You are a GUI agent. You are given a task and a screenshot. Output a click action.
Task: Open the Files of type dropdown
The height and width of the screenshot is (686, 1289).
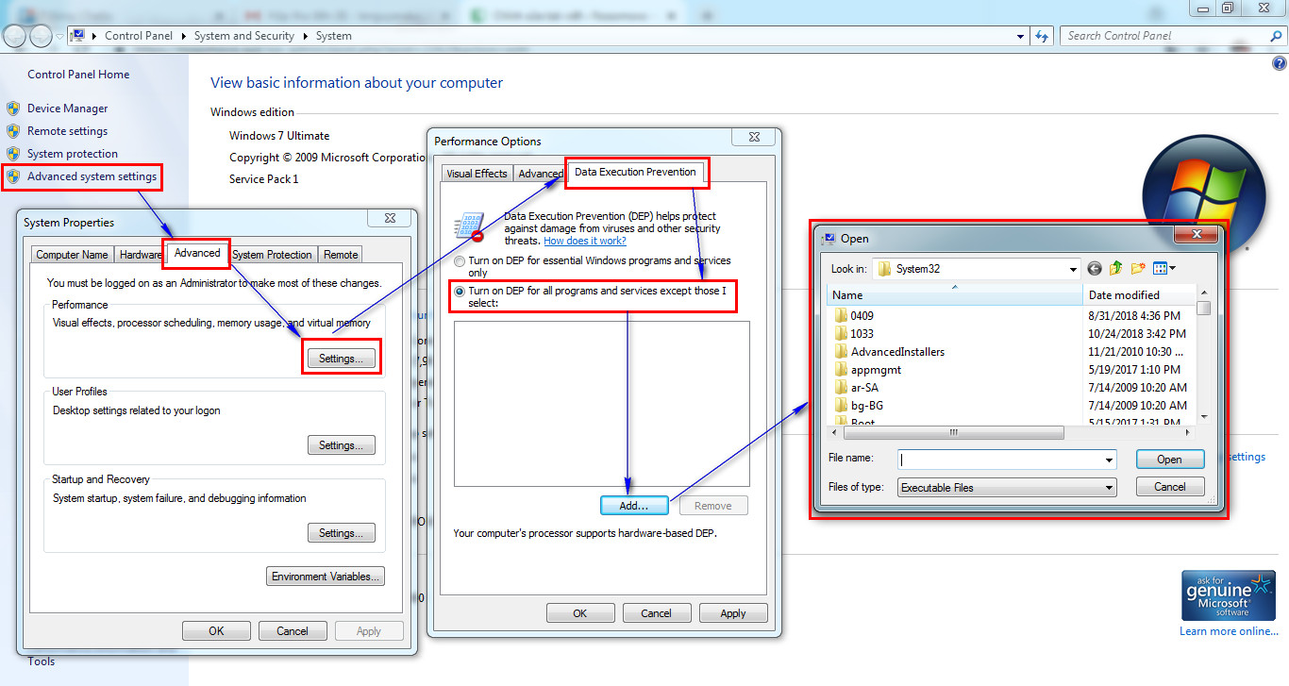(x=1110, y=488)
